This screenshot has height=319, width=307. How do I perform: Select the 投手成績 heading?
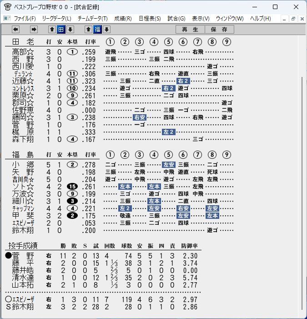click(x=23, y=246)
